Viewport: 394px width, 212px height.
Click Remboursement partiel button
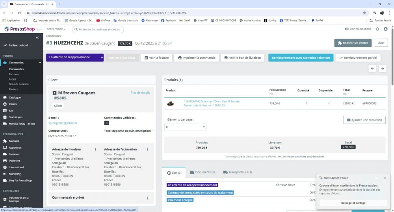pyautogui.click(x=358, y=58)
